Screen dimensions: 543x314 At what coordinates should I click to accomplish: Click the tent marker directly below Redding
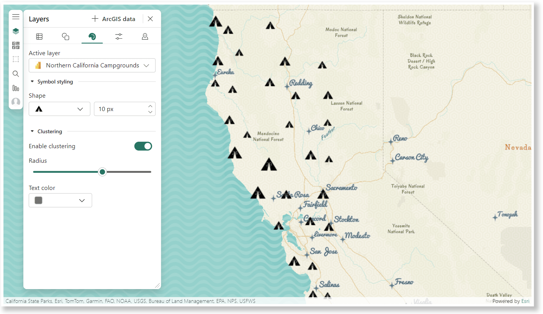point(296,95)
